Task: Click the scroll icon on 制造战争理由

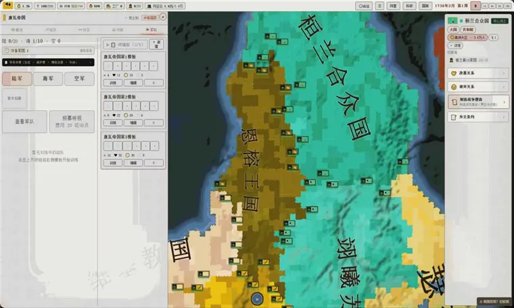Action: tap(454, 102)
